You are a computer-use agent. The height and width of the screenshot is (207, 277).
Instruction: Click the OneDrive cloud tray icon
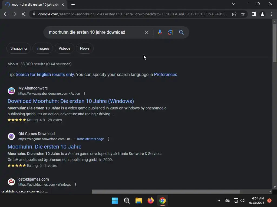pyautogui.click(x=227, y=201)
